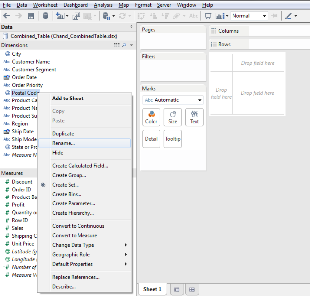This screenshot has width=310, height=296.
Task: Select Convert to Measure menu entry
Action: coord(84,235)
